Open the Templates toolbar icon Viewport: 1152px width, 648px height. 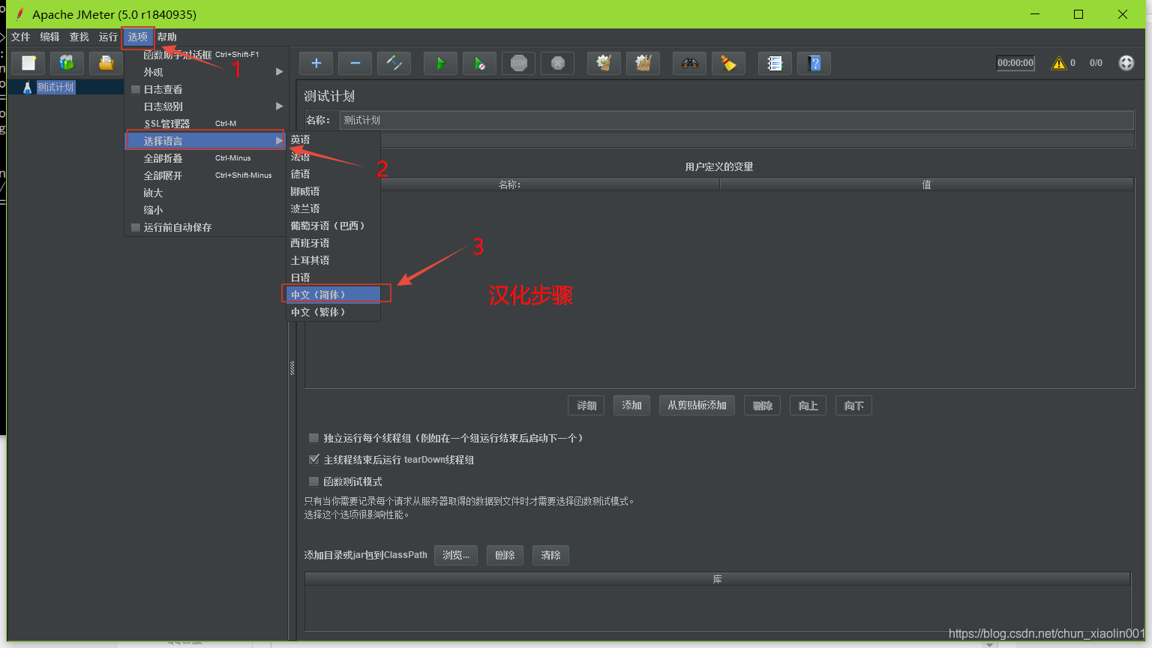67,63
